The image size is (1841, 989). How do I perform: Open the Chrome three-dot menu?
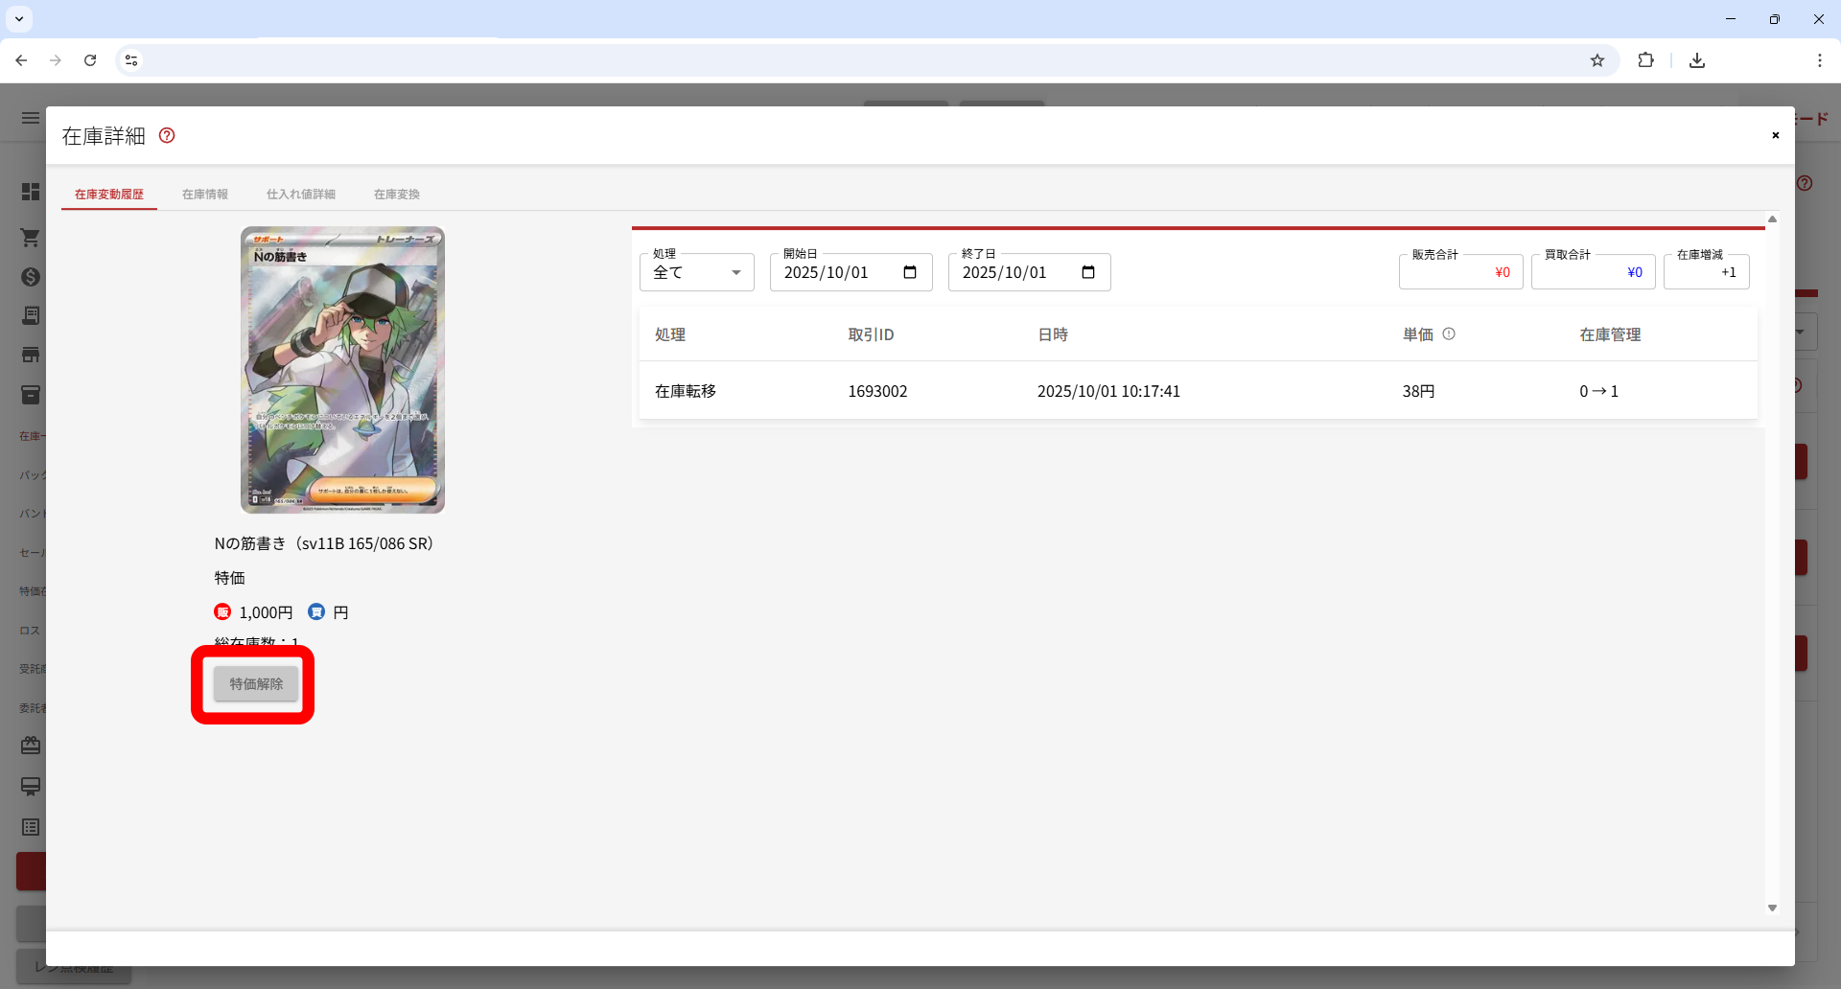click(1819, 60)
